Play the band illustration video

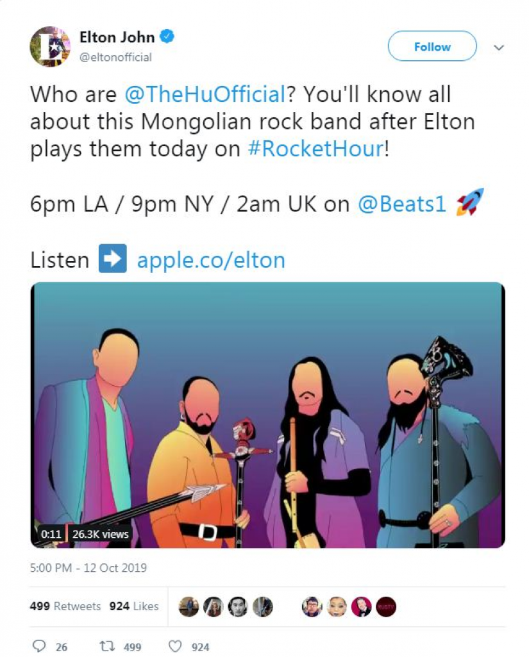pos(267,415)
